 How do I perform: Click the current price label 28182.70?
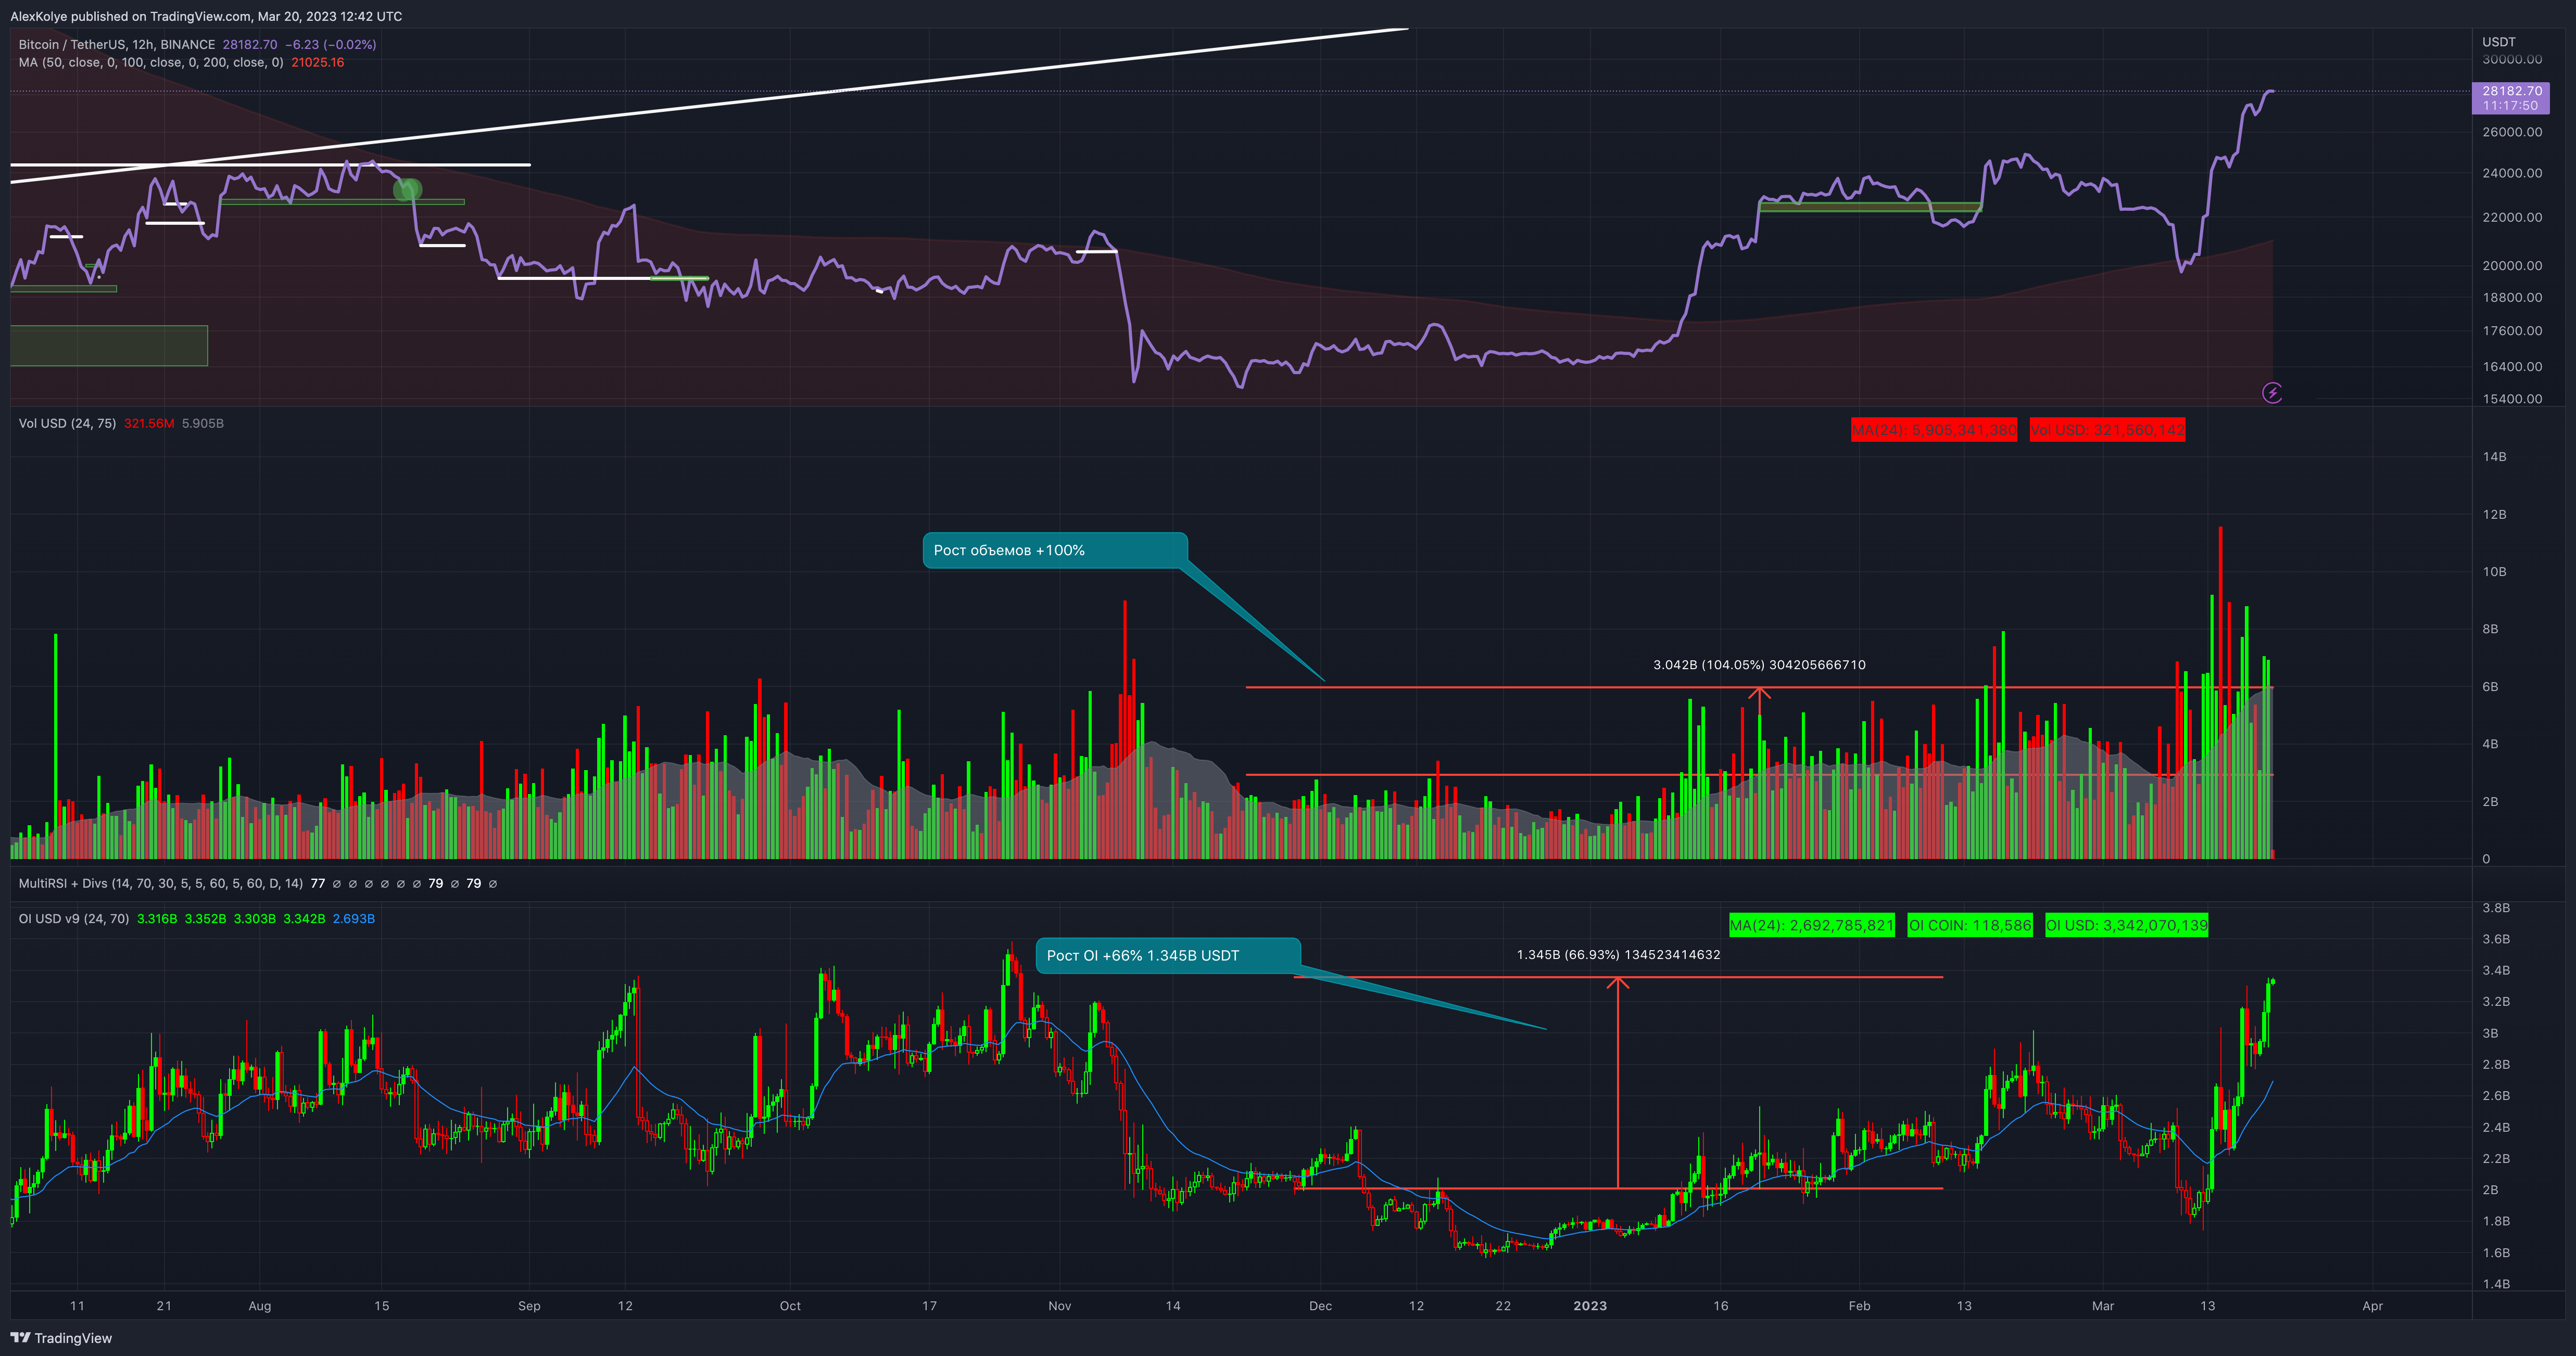[2511, 91]
